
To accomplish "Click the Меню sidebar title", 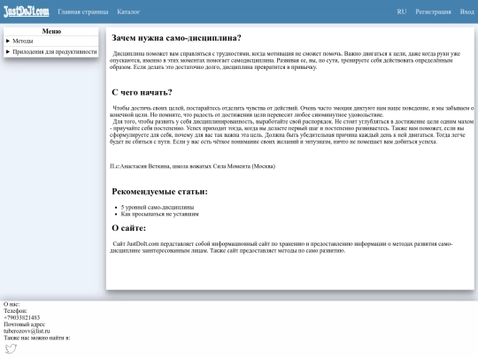I will click(51, 31).
